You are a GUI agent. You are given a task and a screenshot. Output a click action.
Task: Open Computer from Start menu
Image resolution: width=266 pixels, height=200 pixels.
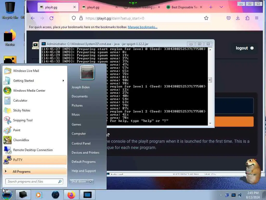click(x=79, y=134)
